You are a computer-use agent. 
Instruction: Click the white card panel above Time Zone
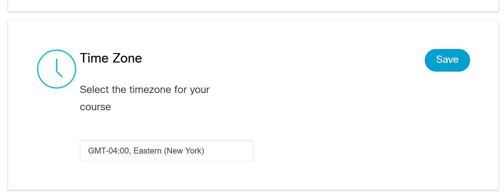coord(253,5)
